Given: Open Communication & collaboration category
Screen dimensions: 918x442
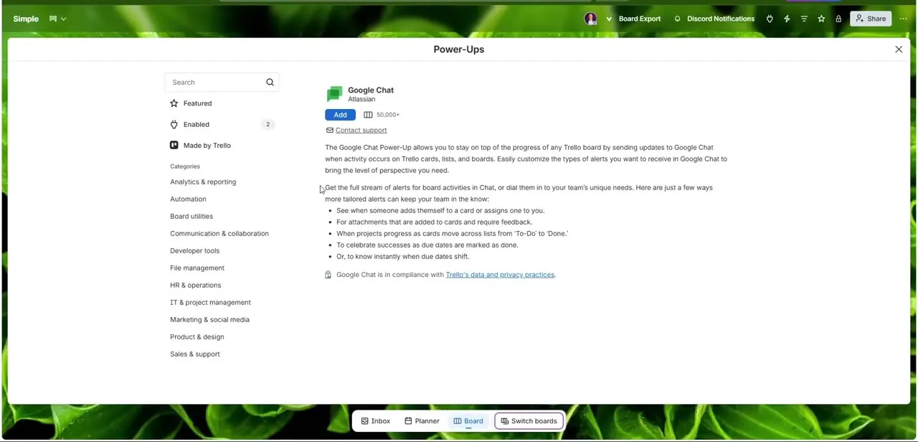Looking at the screenshot, I should pyautogui.click(x=219, y=234).
